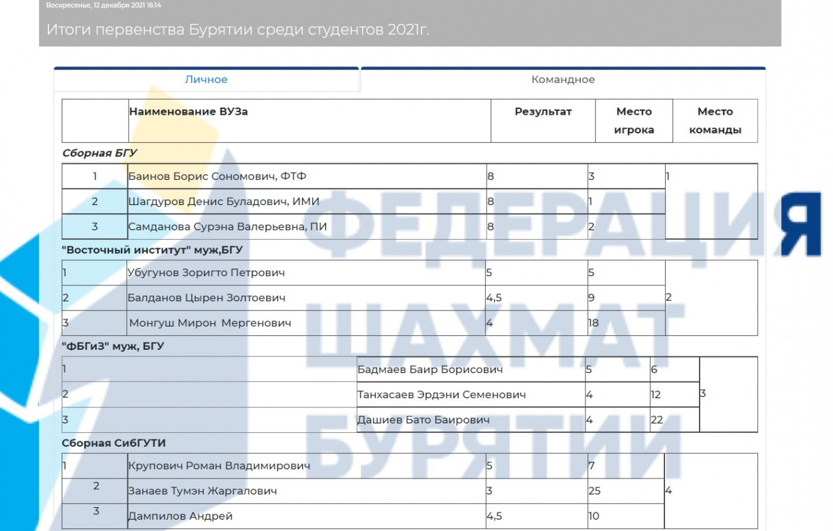Screen dimensions: 833x531
Task: Click the Сборная СибГУТИ team heading
Action: tap(114, 443)
